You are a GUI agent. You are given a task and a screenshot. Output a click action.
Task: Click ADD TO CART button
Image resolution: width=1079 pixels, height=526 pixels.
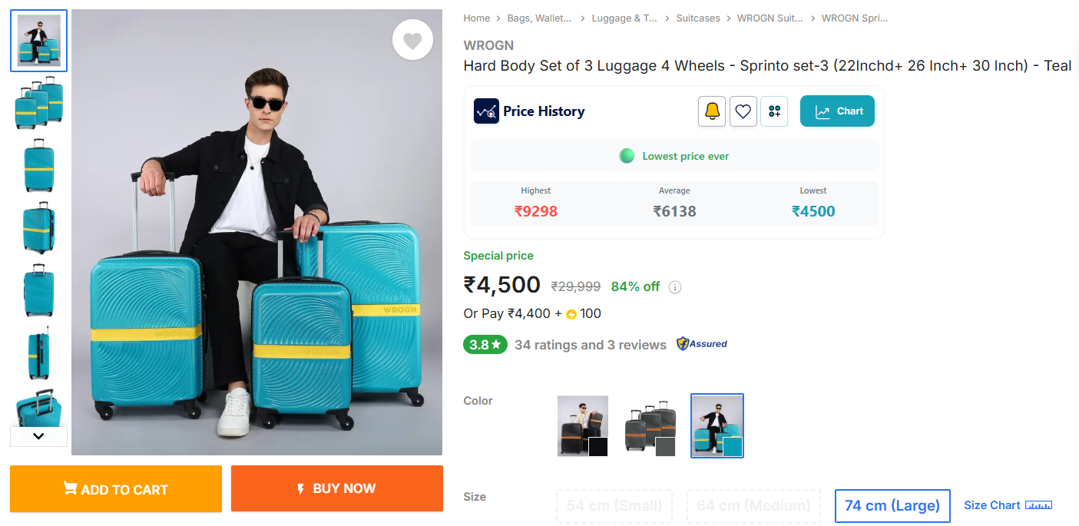(116, 489)
